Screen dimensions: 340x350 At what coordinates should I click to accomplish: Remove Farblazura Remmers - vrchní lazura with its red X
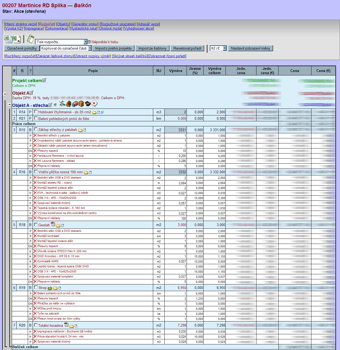(35, 156)
